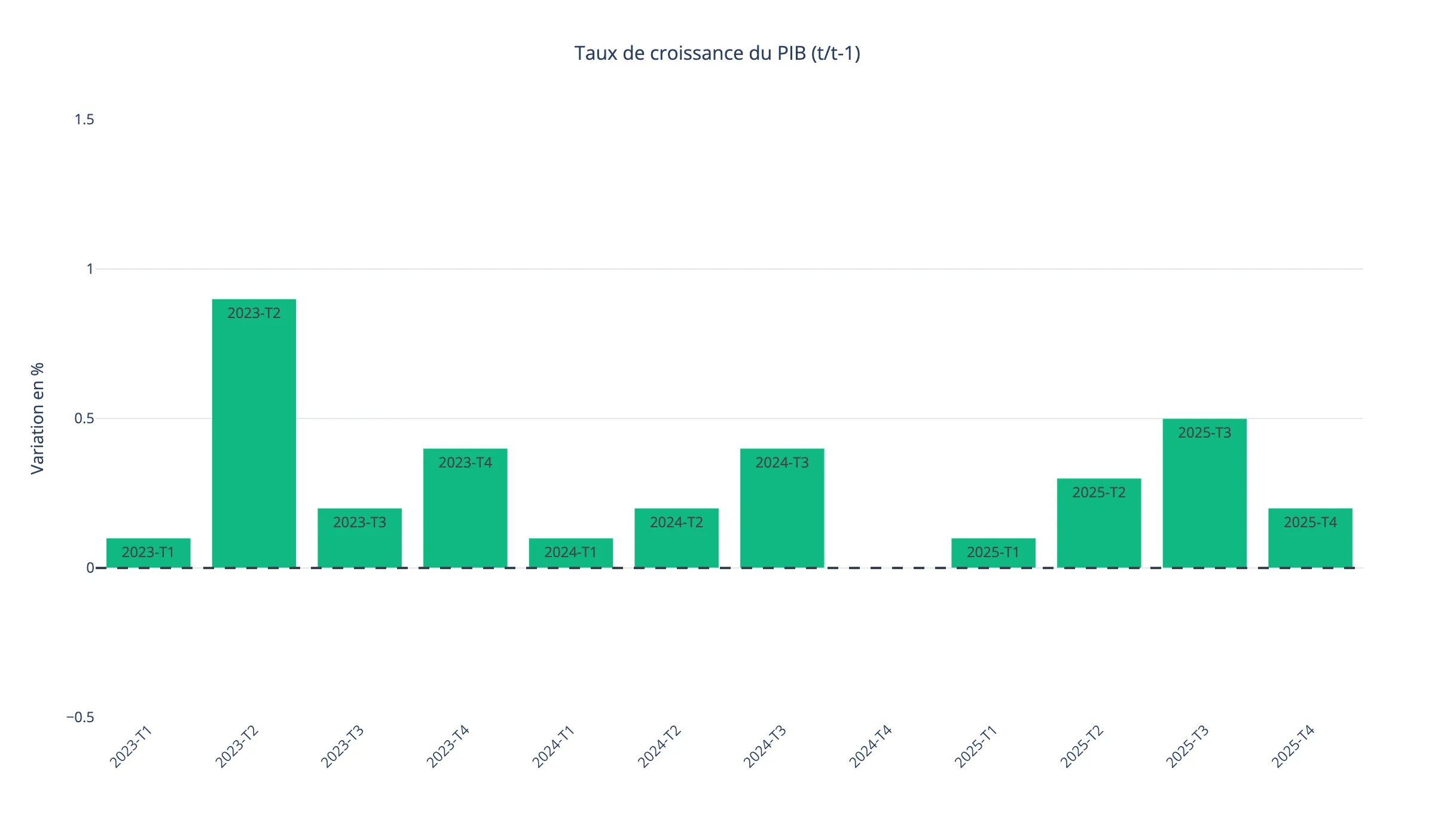Click the Variation en % axis label

tap(38, 418)
